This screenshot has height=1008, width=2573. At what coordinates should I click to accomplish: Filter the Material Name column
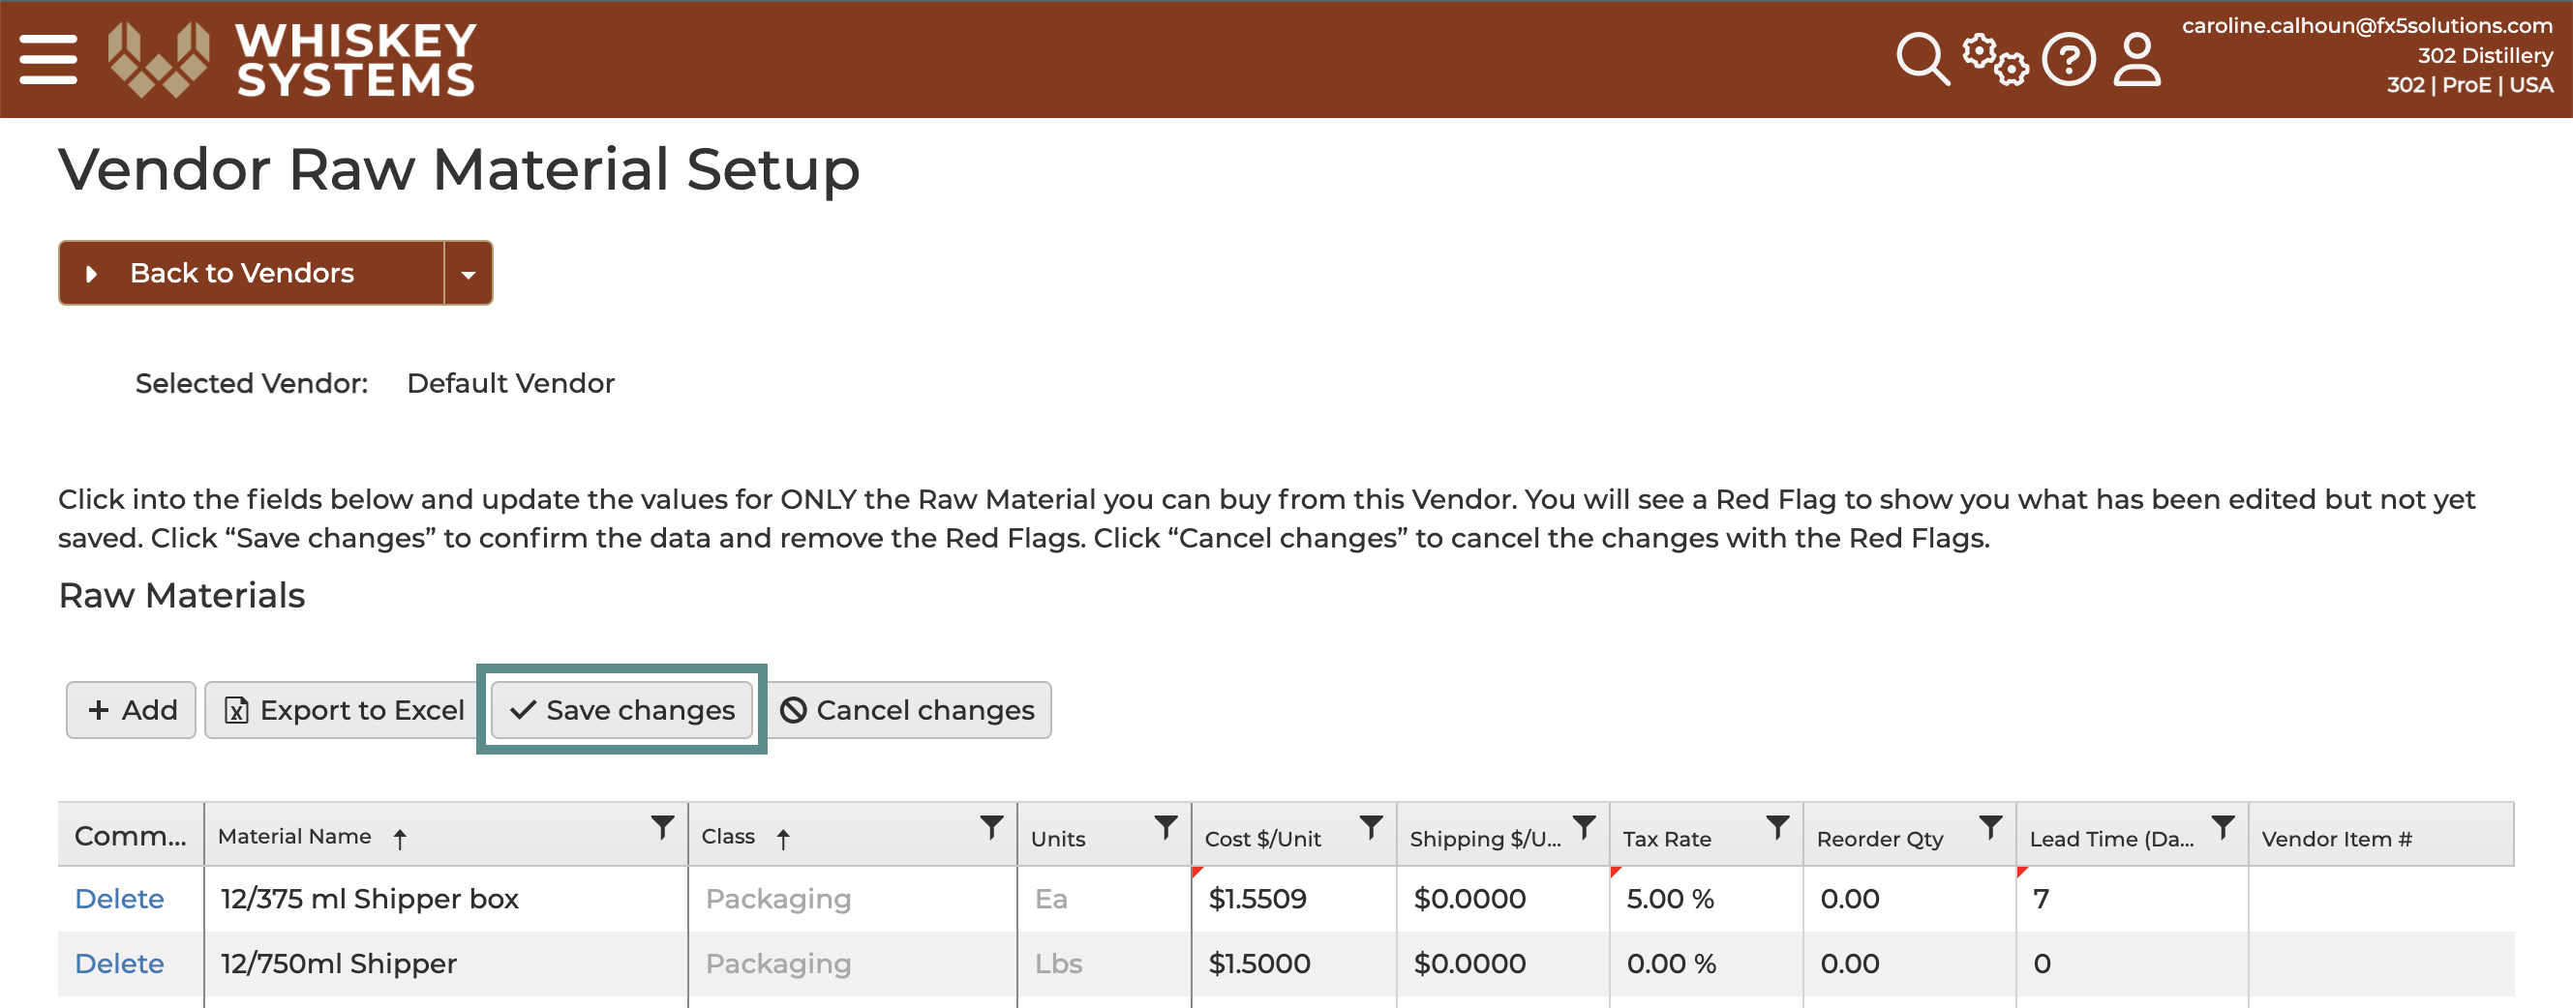(x=662, y=827)
